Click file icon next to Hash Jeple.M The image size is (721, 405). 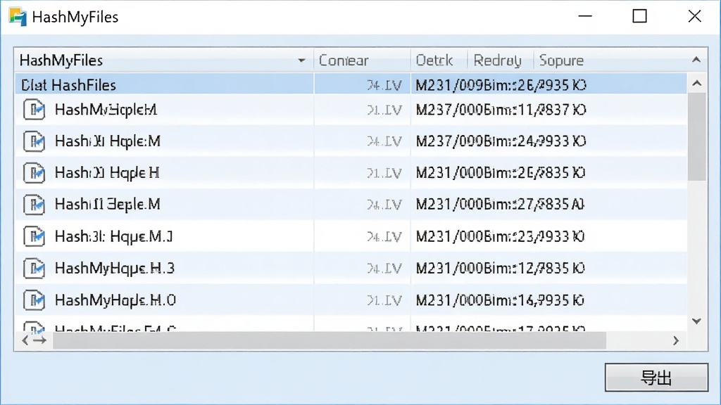[34, 204]
